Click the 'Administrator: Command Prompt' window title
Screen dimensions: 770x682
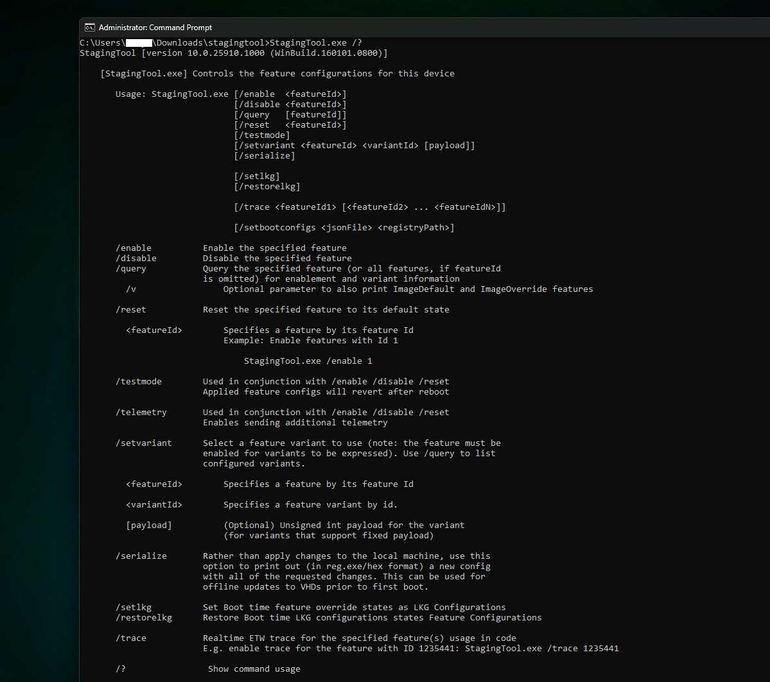coord(155,28)
